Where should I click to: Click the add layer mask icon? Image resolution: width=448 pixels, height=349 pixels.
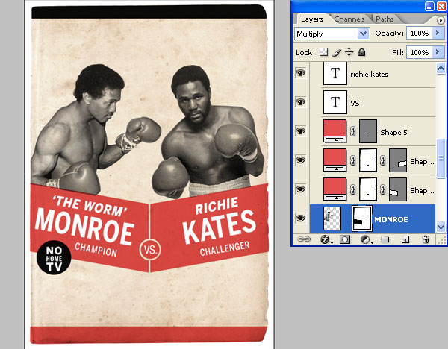coord(346,239)
